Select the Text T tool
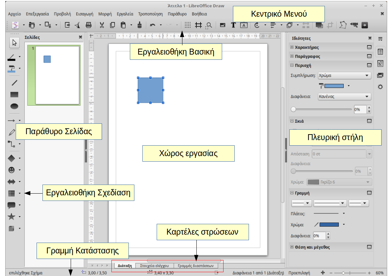 233,25
